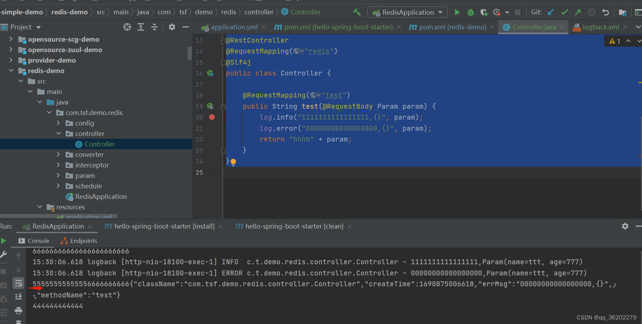Click the Profiler run icon in toolbar
The image size is (642, 324).
pos(497,12)
